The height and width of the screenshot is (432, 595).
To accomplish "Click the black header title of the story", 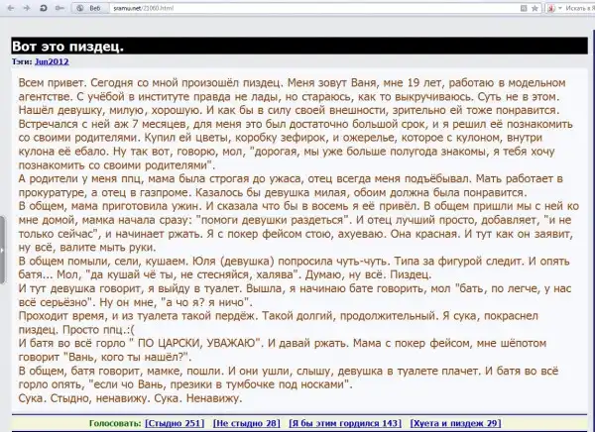I will (67, 47).
